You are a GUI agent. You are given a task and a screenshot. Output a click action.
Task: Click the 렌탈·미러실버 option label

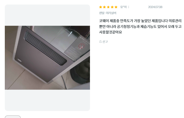pos(108,13)
